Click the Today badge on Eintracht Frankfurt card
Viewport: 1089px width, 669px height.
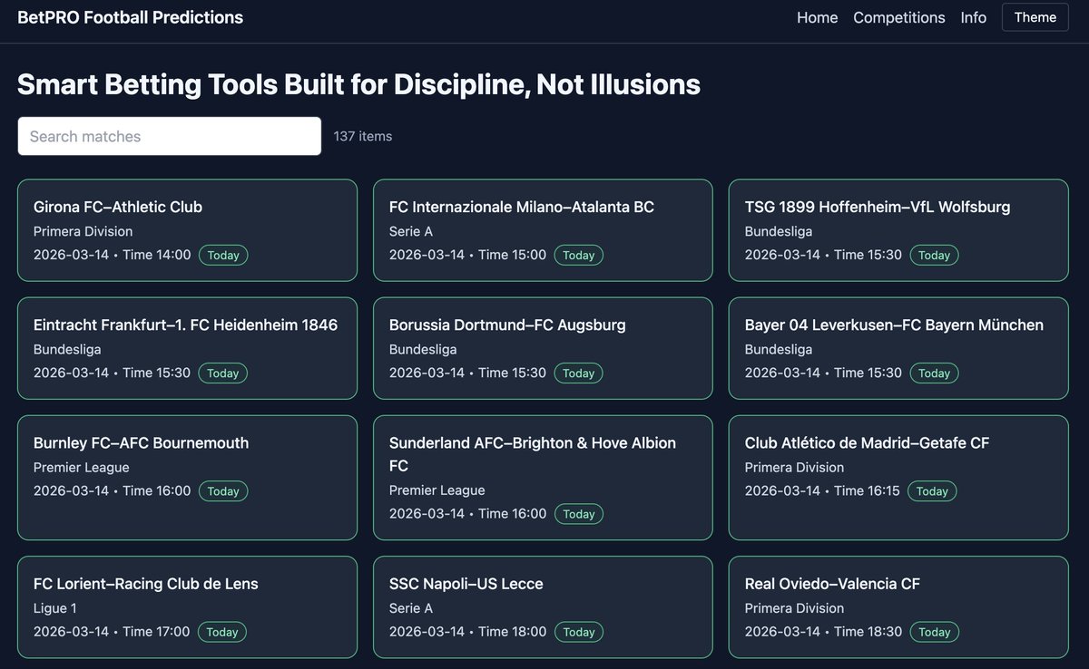[223, 373]
